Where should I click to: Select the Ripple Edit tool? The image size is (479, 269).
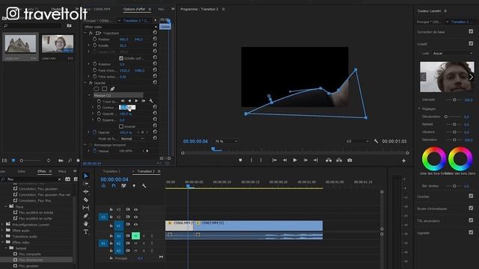point(86,191)
